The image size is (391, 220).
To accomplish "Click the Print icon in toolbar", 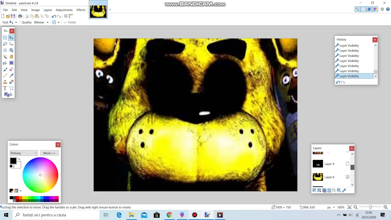I will pyautogui.click(x=20, y=16).
